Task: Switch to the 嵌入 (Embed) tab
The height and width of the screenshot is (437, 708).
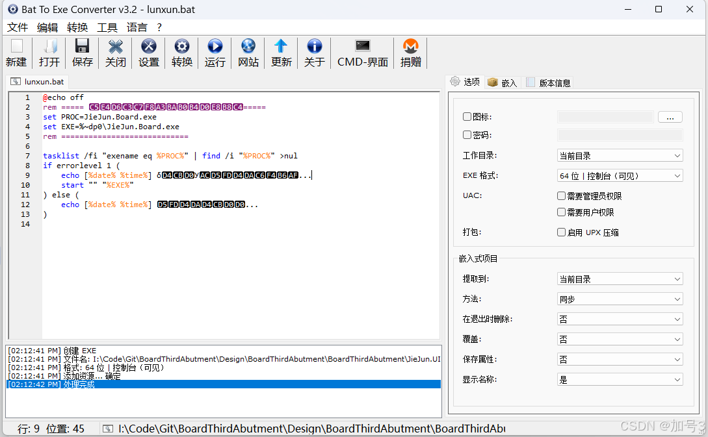Action: (503, 82)
